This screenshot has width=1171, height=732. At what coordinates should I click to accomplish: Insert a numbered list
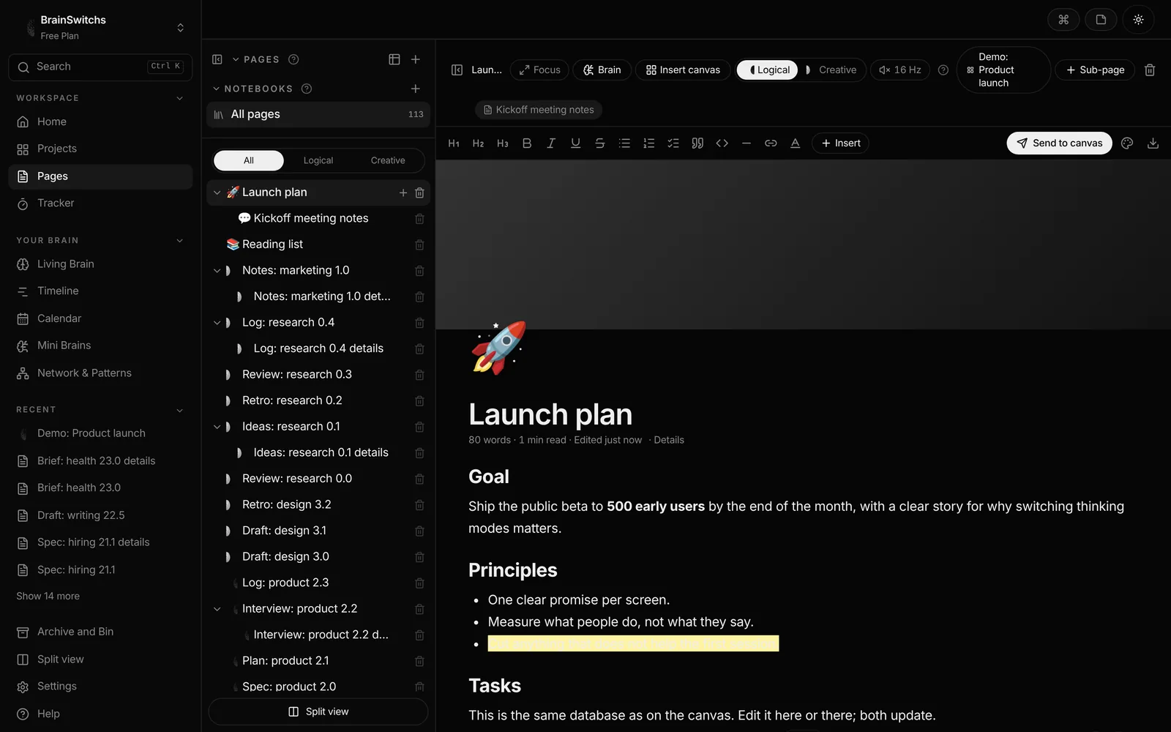[649, 143]
